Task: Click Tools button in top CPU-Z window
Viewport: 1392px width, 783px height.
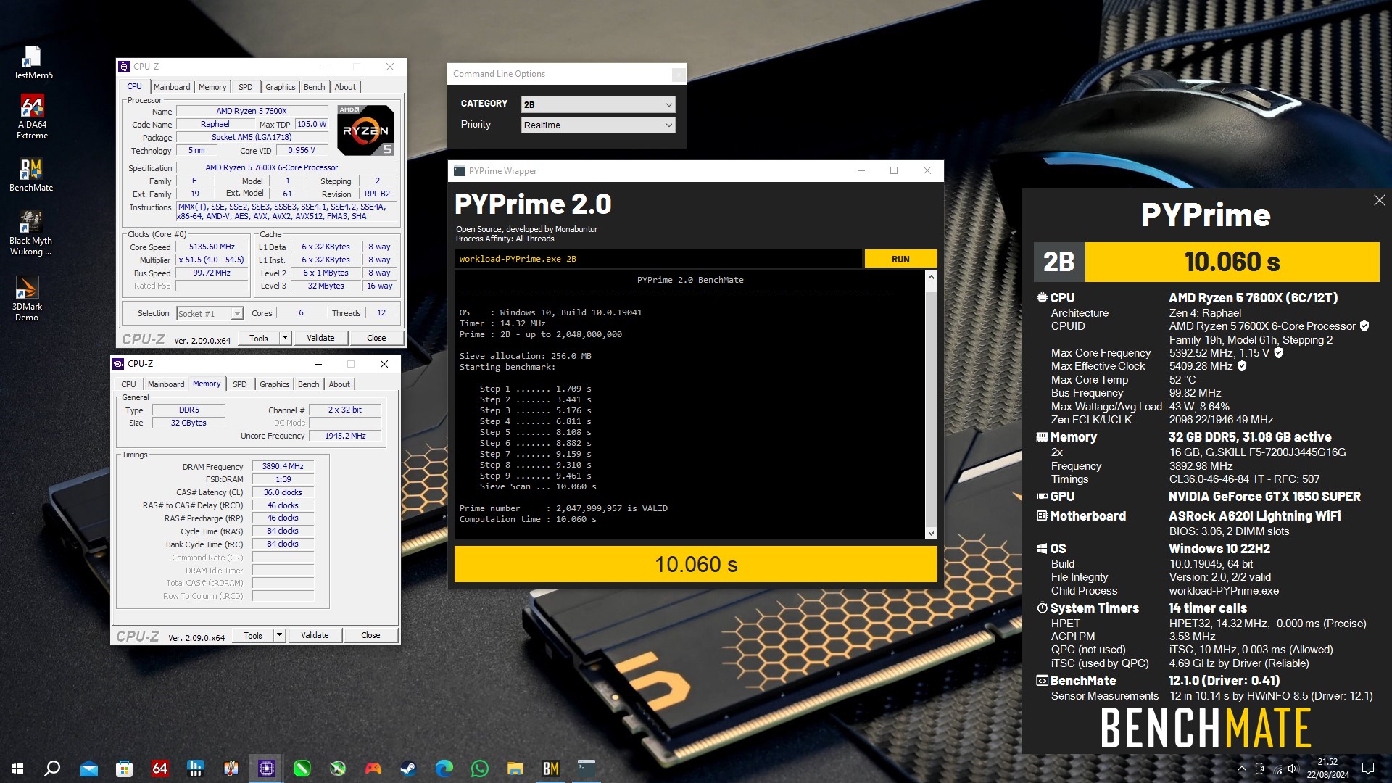Action: [259, 338]
